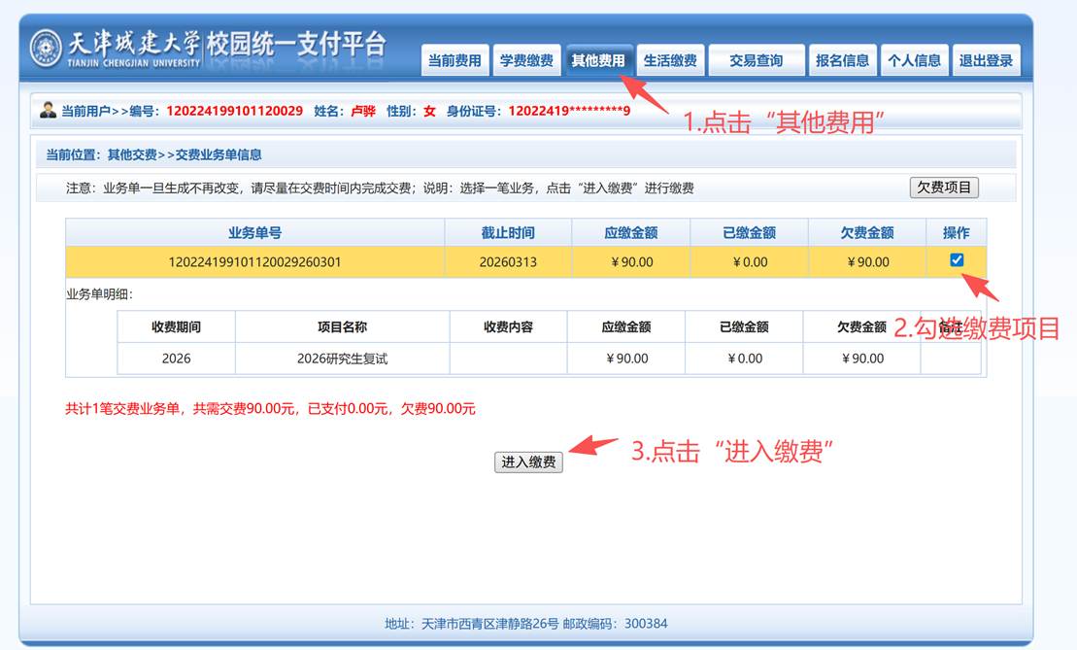Click the 业务单号 column header

tap(255, 233)
